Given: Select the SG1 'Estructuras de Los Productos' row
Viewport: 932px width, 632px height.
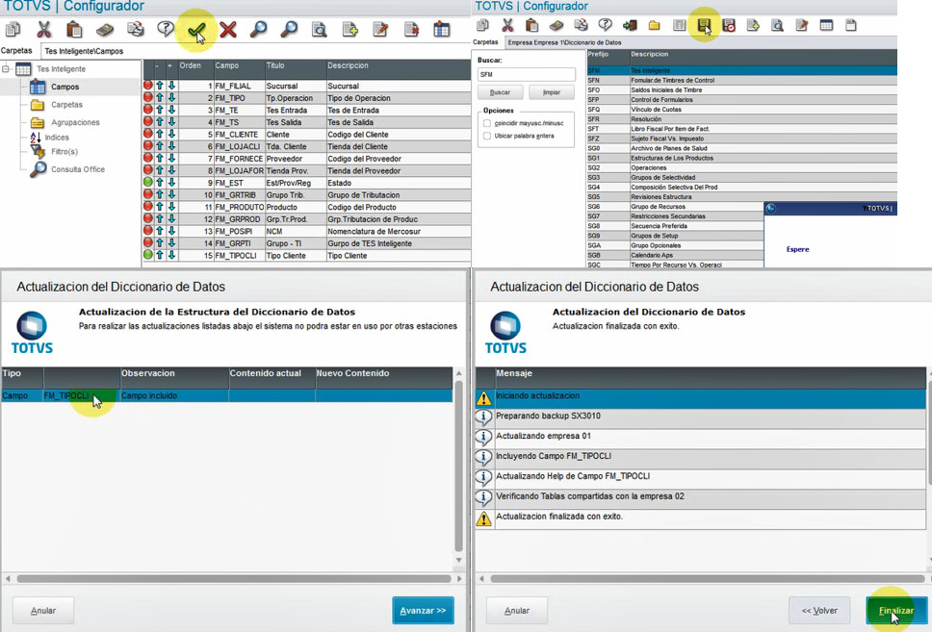Looking at the screenshot, I should point(741,158).
